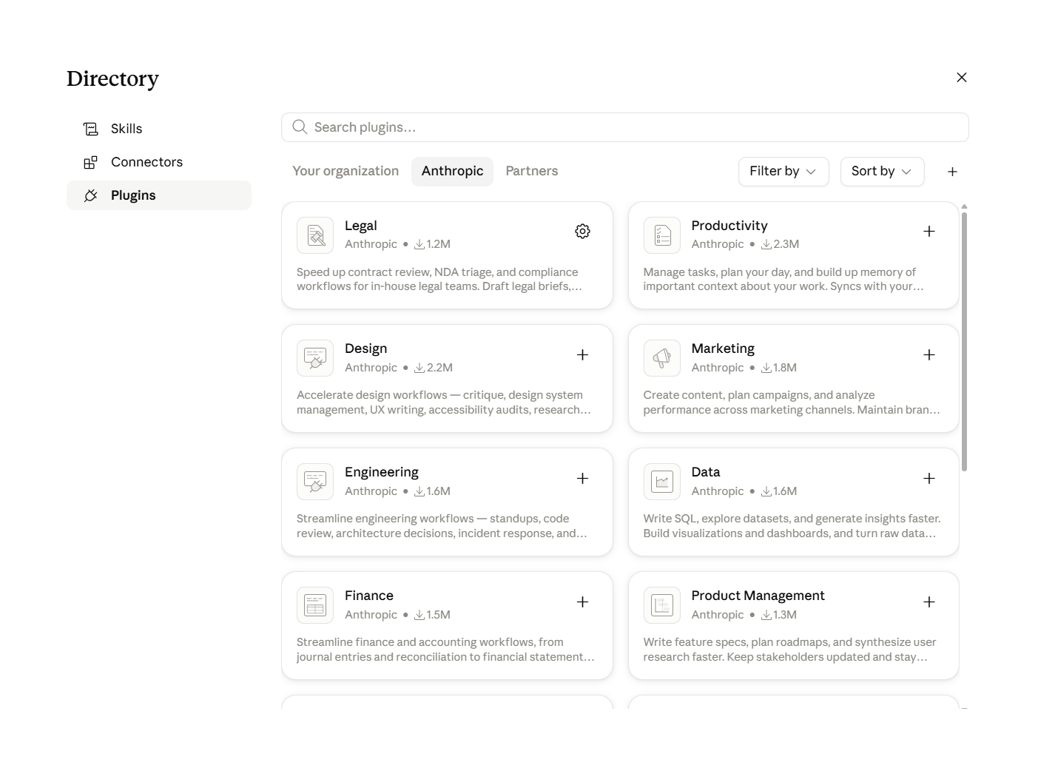Click the plugin list vertical scrollbar
This screenshot has width=1038, height=768.
[964, 341]
